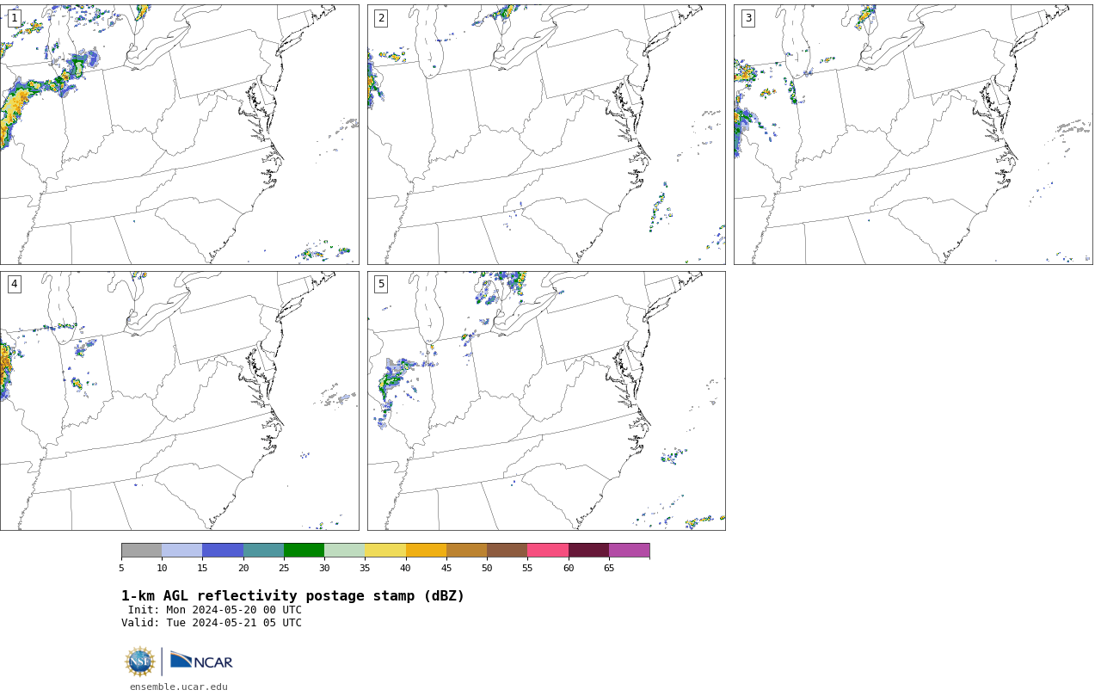The width and height of the screenshot is (1101, 696).
Task: Click the NCAR logo
Action: (x=201, y=662)
